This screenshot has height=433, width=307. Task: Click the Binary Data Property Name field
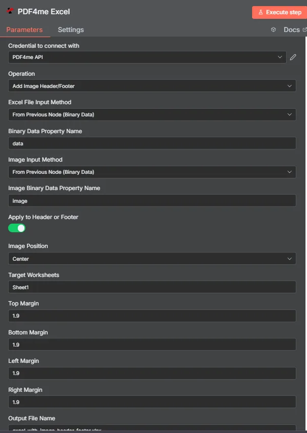[152, 143]
